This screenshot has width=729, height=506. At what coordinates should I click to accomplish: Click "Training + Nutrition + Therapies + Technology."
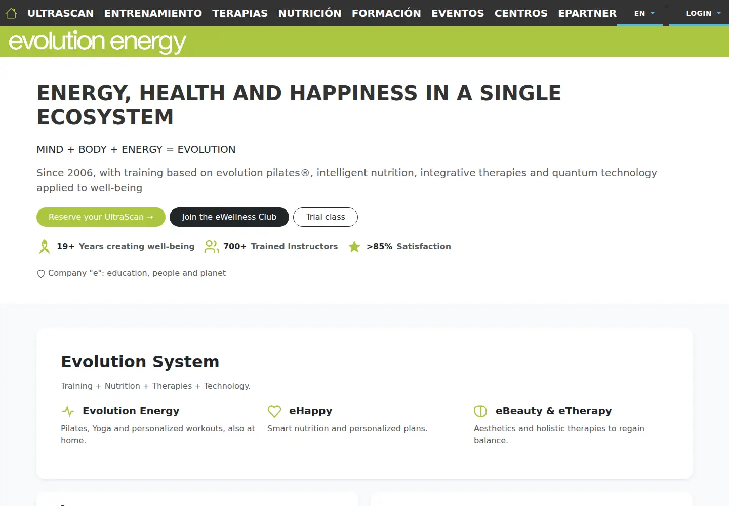(x=156, y=386)
